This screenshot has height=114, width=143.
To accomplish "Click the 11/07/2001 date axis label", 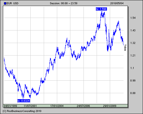I will 30,106.
